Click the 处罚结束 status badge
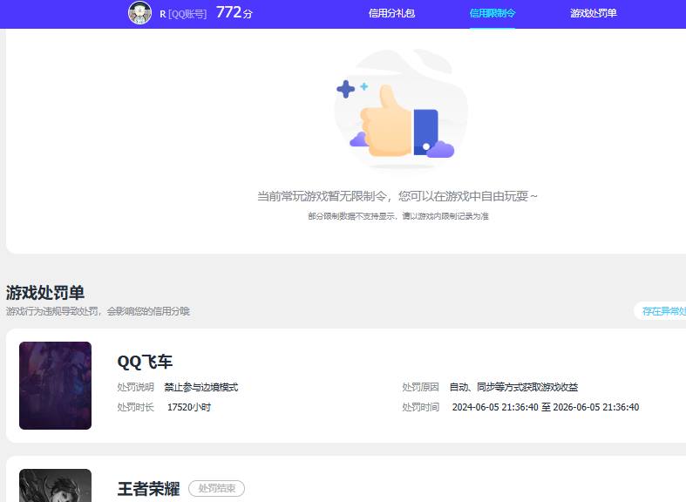 click(x=216, y=488)
